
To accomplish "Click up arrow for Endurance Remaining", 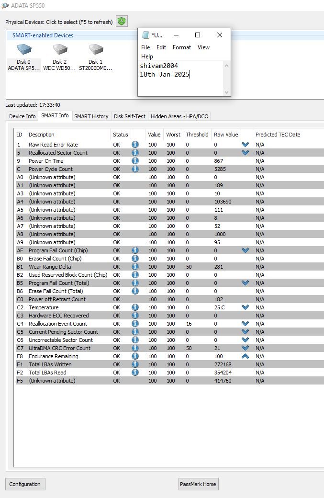I will [x=246, y=356].
